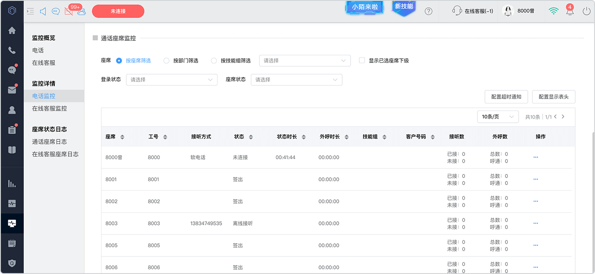Screen dimensions: 595x274
Task: Open the contacts person icon in sidebar
Action: [12, 110]
